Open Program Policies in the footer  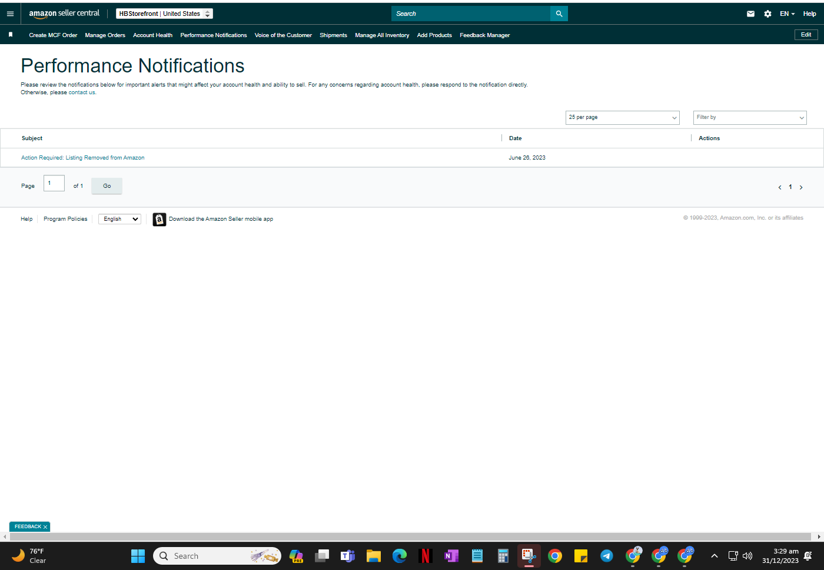(x=65, y=219)
